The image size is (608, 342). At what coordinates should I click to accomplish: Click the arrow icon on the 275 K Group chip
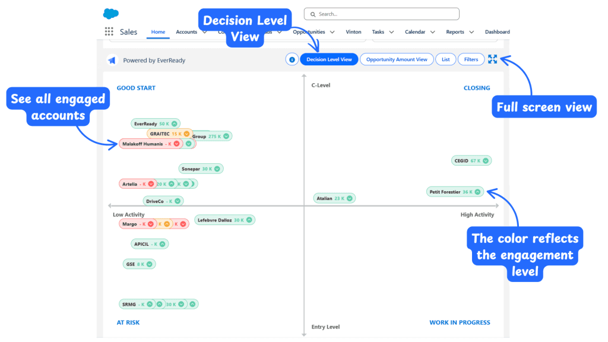click(x=226, y=136)
